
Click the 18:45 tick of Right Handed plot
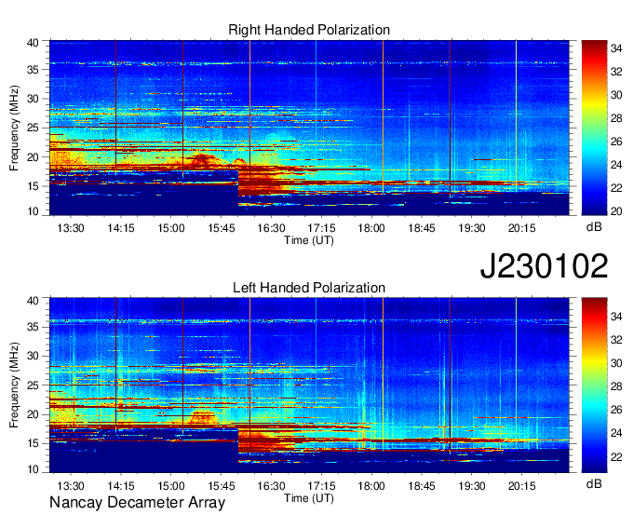coord(422,228)
